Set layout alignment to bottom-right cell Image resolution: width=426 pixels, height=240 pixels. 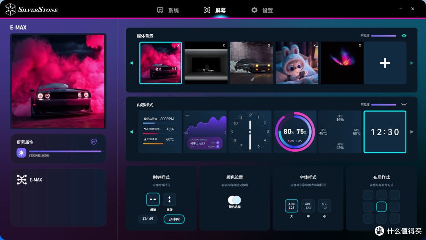click(x=395, y=219)
